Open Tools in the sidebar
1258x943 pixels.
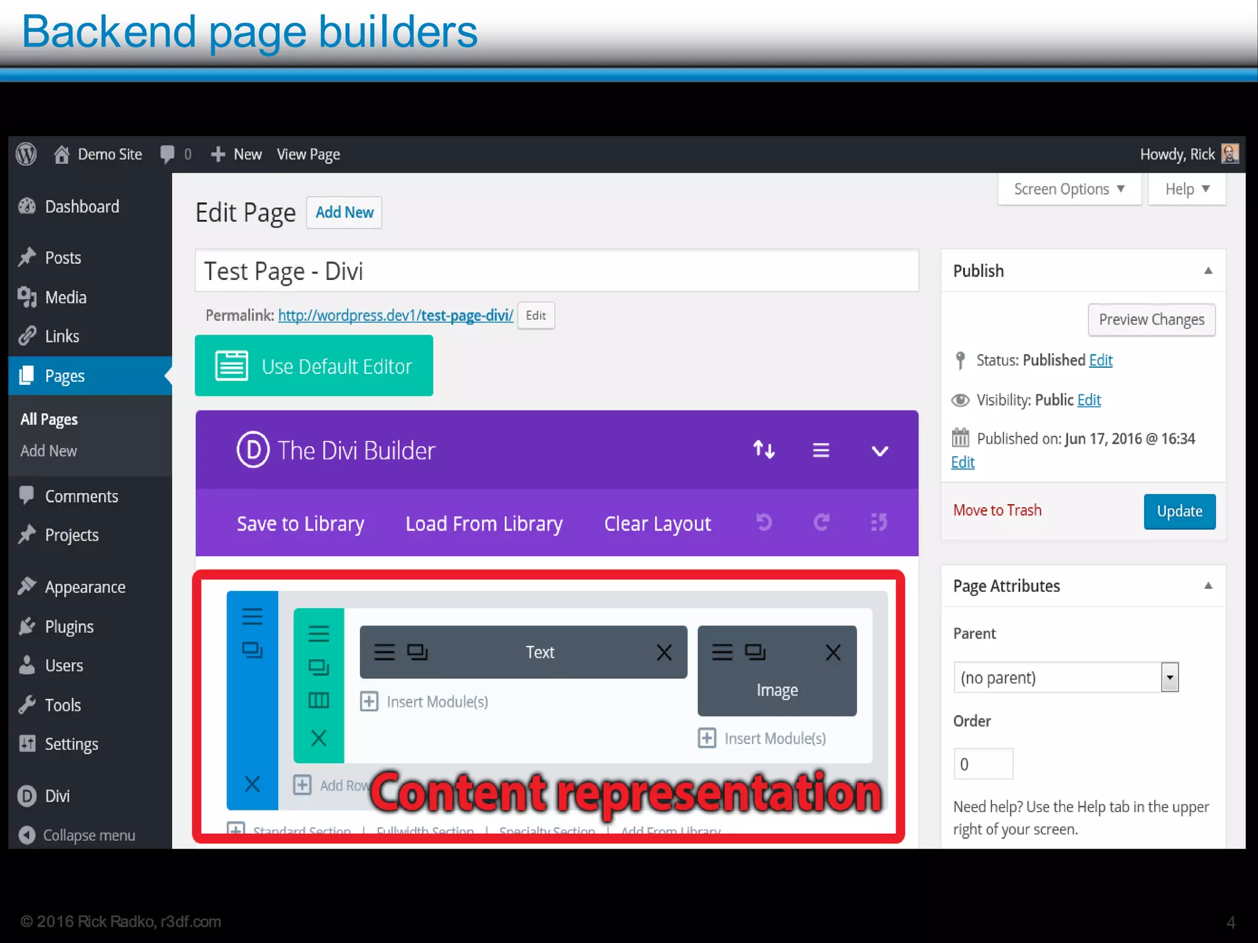pyautogui.click(x=63, y=705)
